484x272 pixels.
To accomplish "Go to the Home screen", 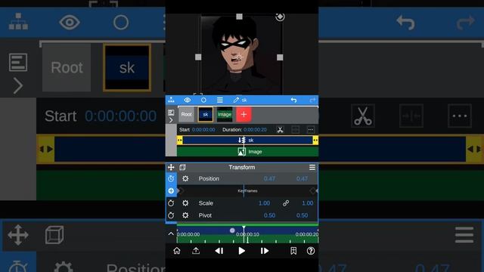I will [176, 251].
